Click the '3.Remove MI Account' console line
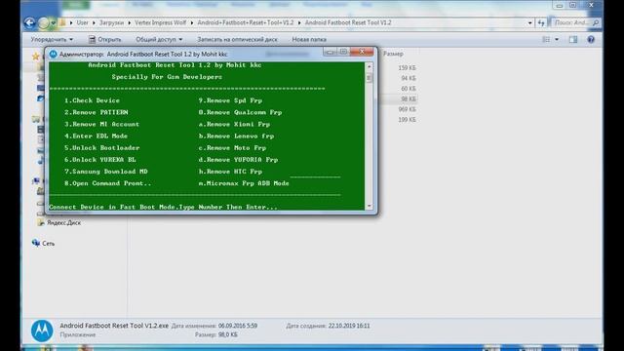The width and height of the screenshot is (624, 351). pyautogui.click(x=101, y=124)
